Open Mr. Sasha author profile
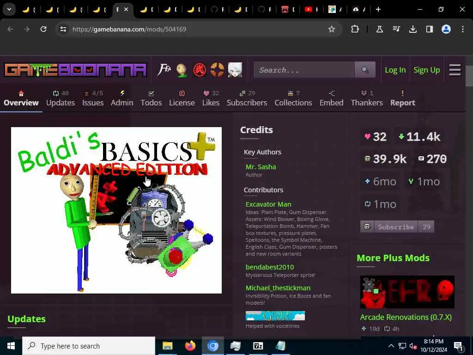 (261, 166)
